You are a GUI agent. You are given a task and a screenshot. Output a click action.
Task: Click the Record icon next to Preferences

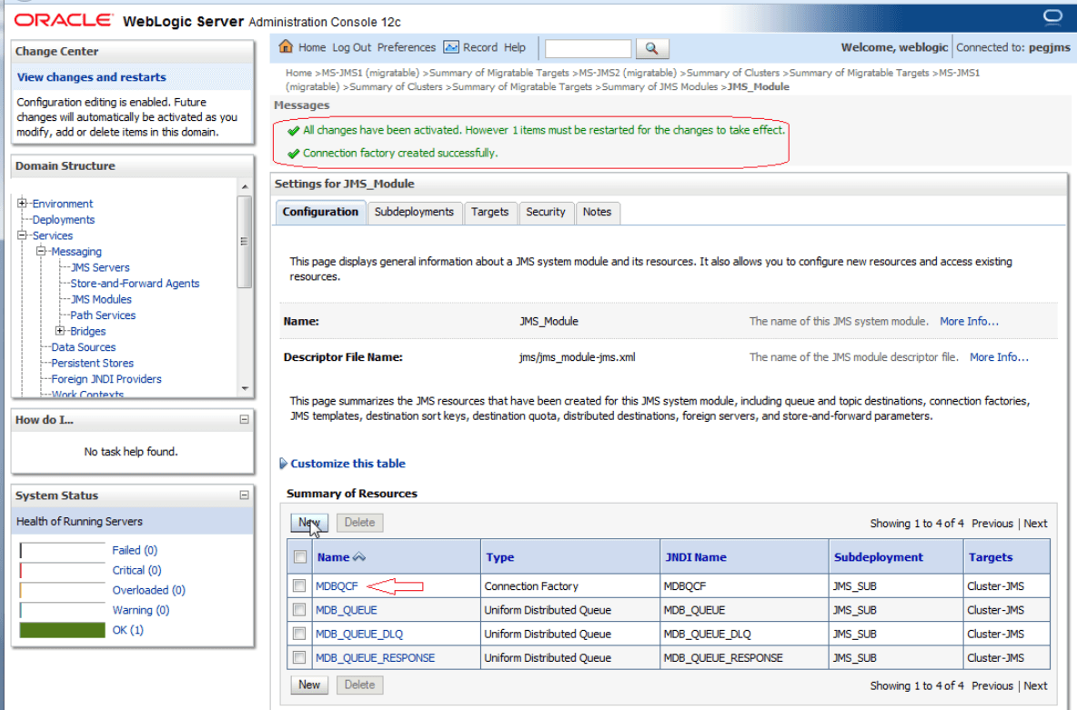(451, 47)
